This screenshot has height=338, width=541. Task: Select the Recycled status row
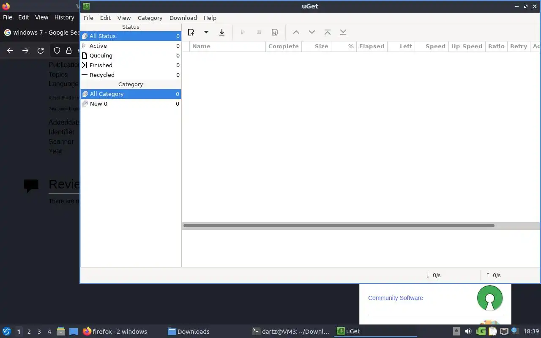(x=131, y=75)
